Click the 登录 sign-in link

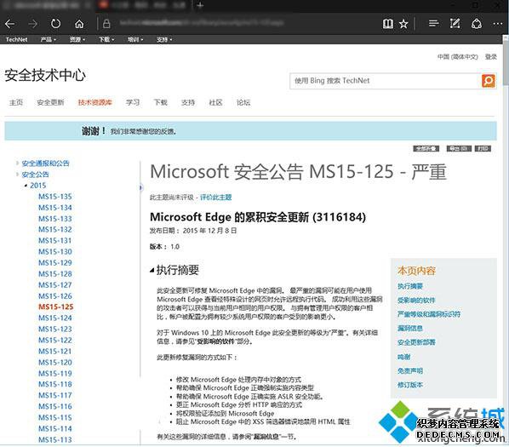coord(491,57)
